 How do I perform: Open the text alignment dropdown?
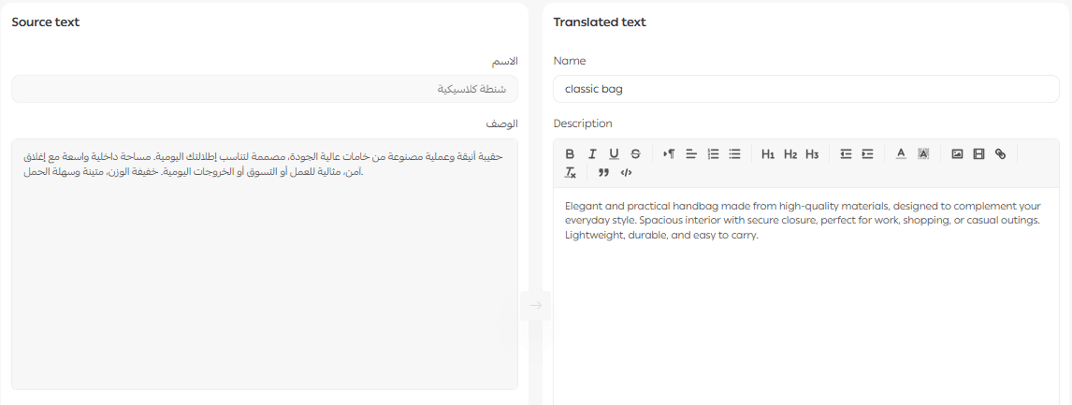(691, 154)
